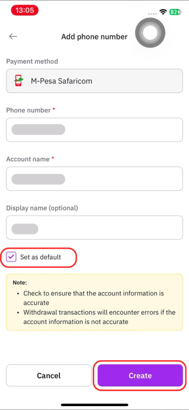The image size is (189, 410).
Task: Tap the Create button
Action: [x=140, y=375]
